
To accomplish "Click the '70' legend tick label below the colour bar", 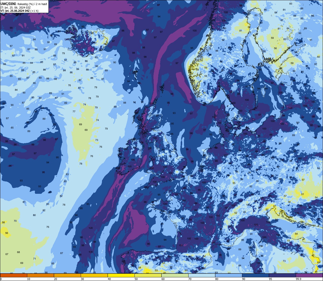I will tap(190, 279).
